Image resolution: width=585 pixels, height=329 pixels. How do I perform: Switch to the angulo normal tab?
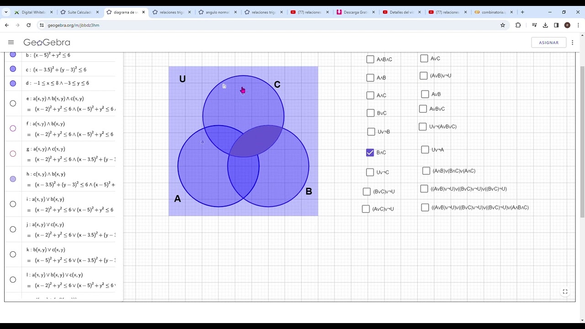coord(218,12)
